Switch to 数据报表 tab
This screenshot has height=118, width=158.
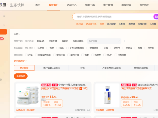(x=126, y=5)
